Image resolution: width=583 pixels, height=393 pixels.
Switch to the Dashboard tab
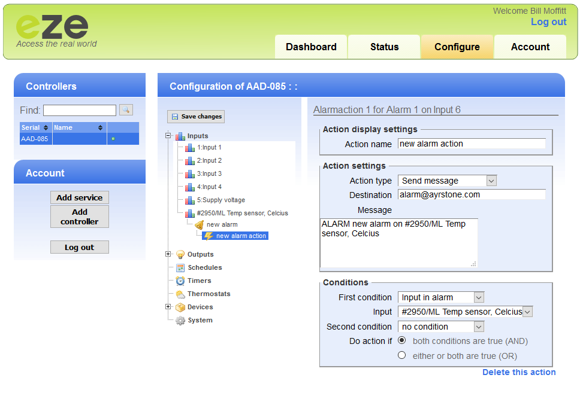[311, 47]
